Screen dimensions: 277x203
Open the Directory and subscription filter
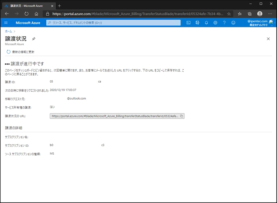[x=197, y=23]
